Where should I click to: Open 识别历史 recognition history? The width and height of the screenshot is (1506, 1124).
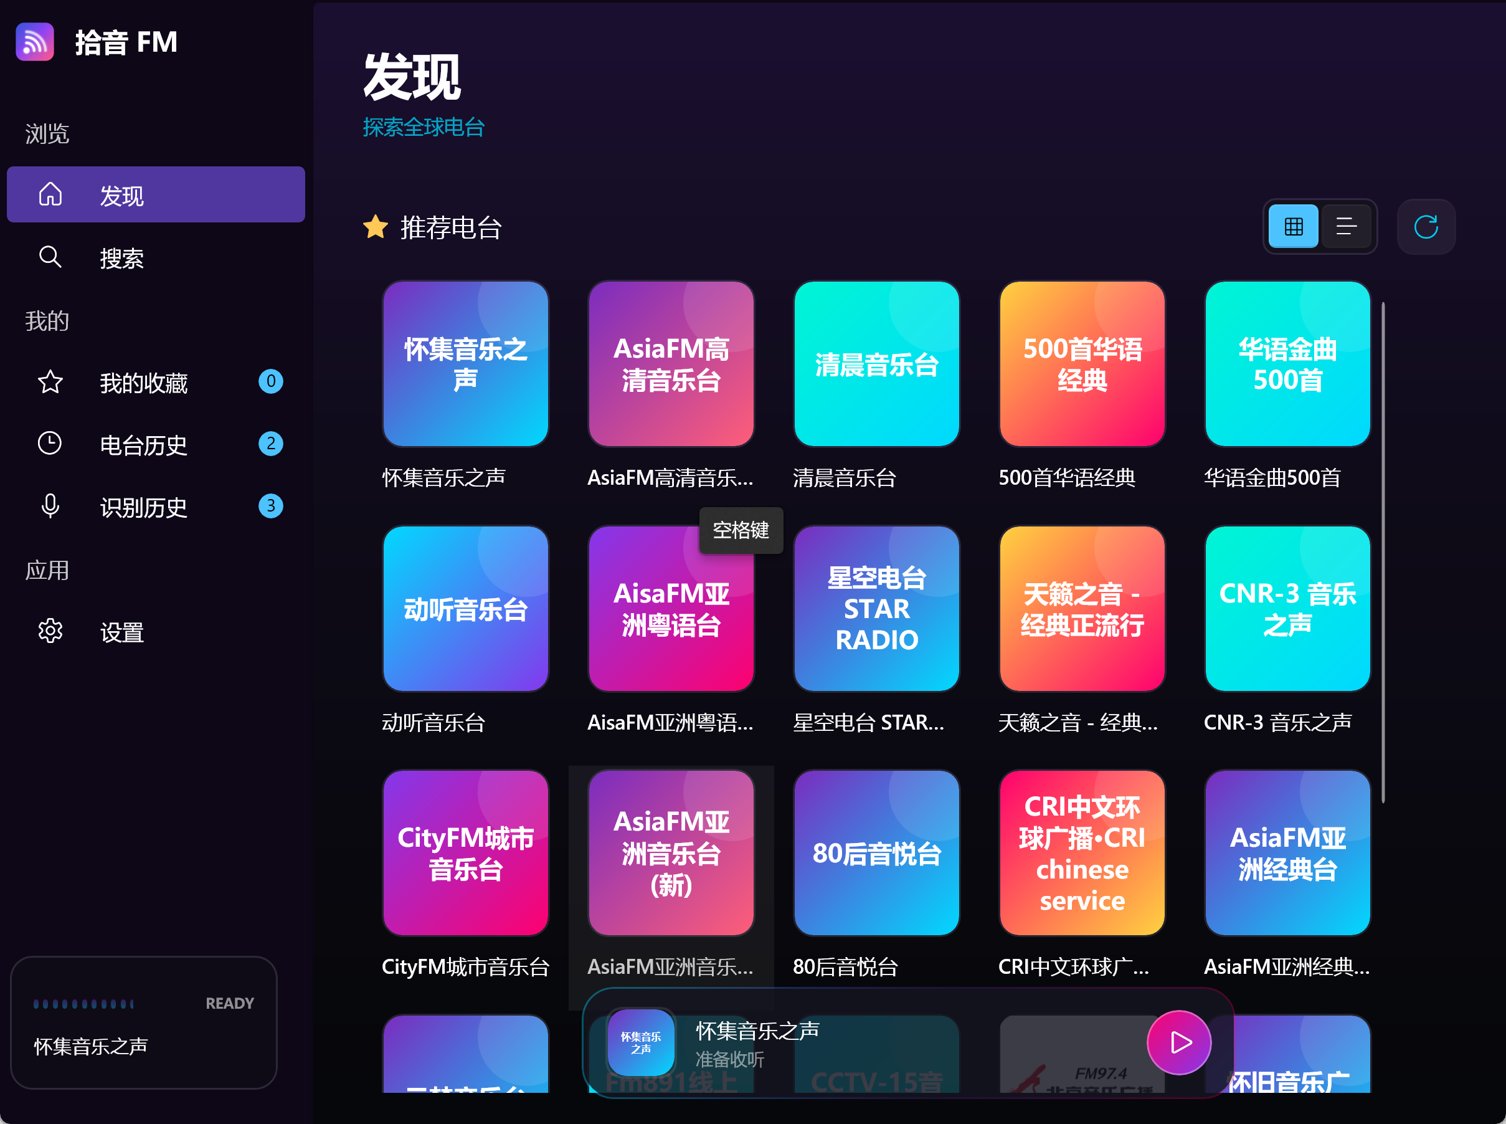[156, 506]
